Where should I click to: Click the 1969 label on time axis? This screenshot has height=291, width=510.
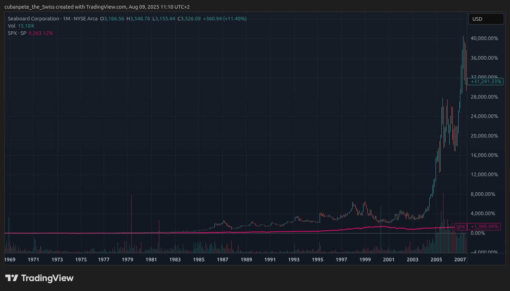click(x=10, y=260)
